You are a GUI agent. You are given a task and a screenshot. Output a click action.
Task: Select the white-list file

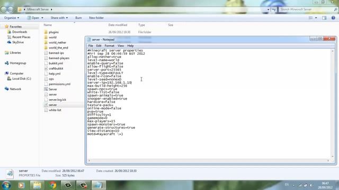pos(55,110)
